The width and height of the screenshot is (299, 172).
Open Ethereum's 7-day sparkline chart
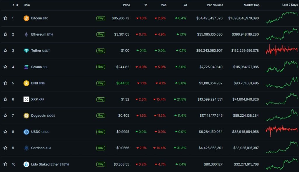pos(281,34)
